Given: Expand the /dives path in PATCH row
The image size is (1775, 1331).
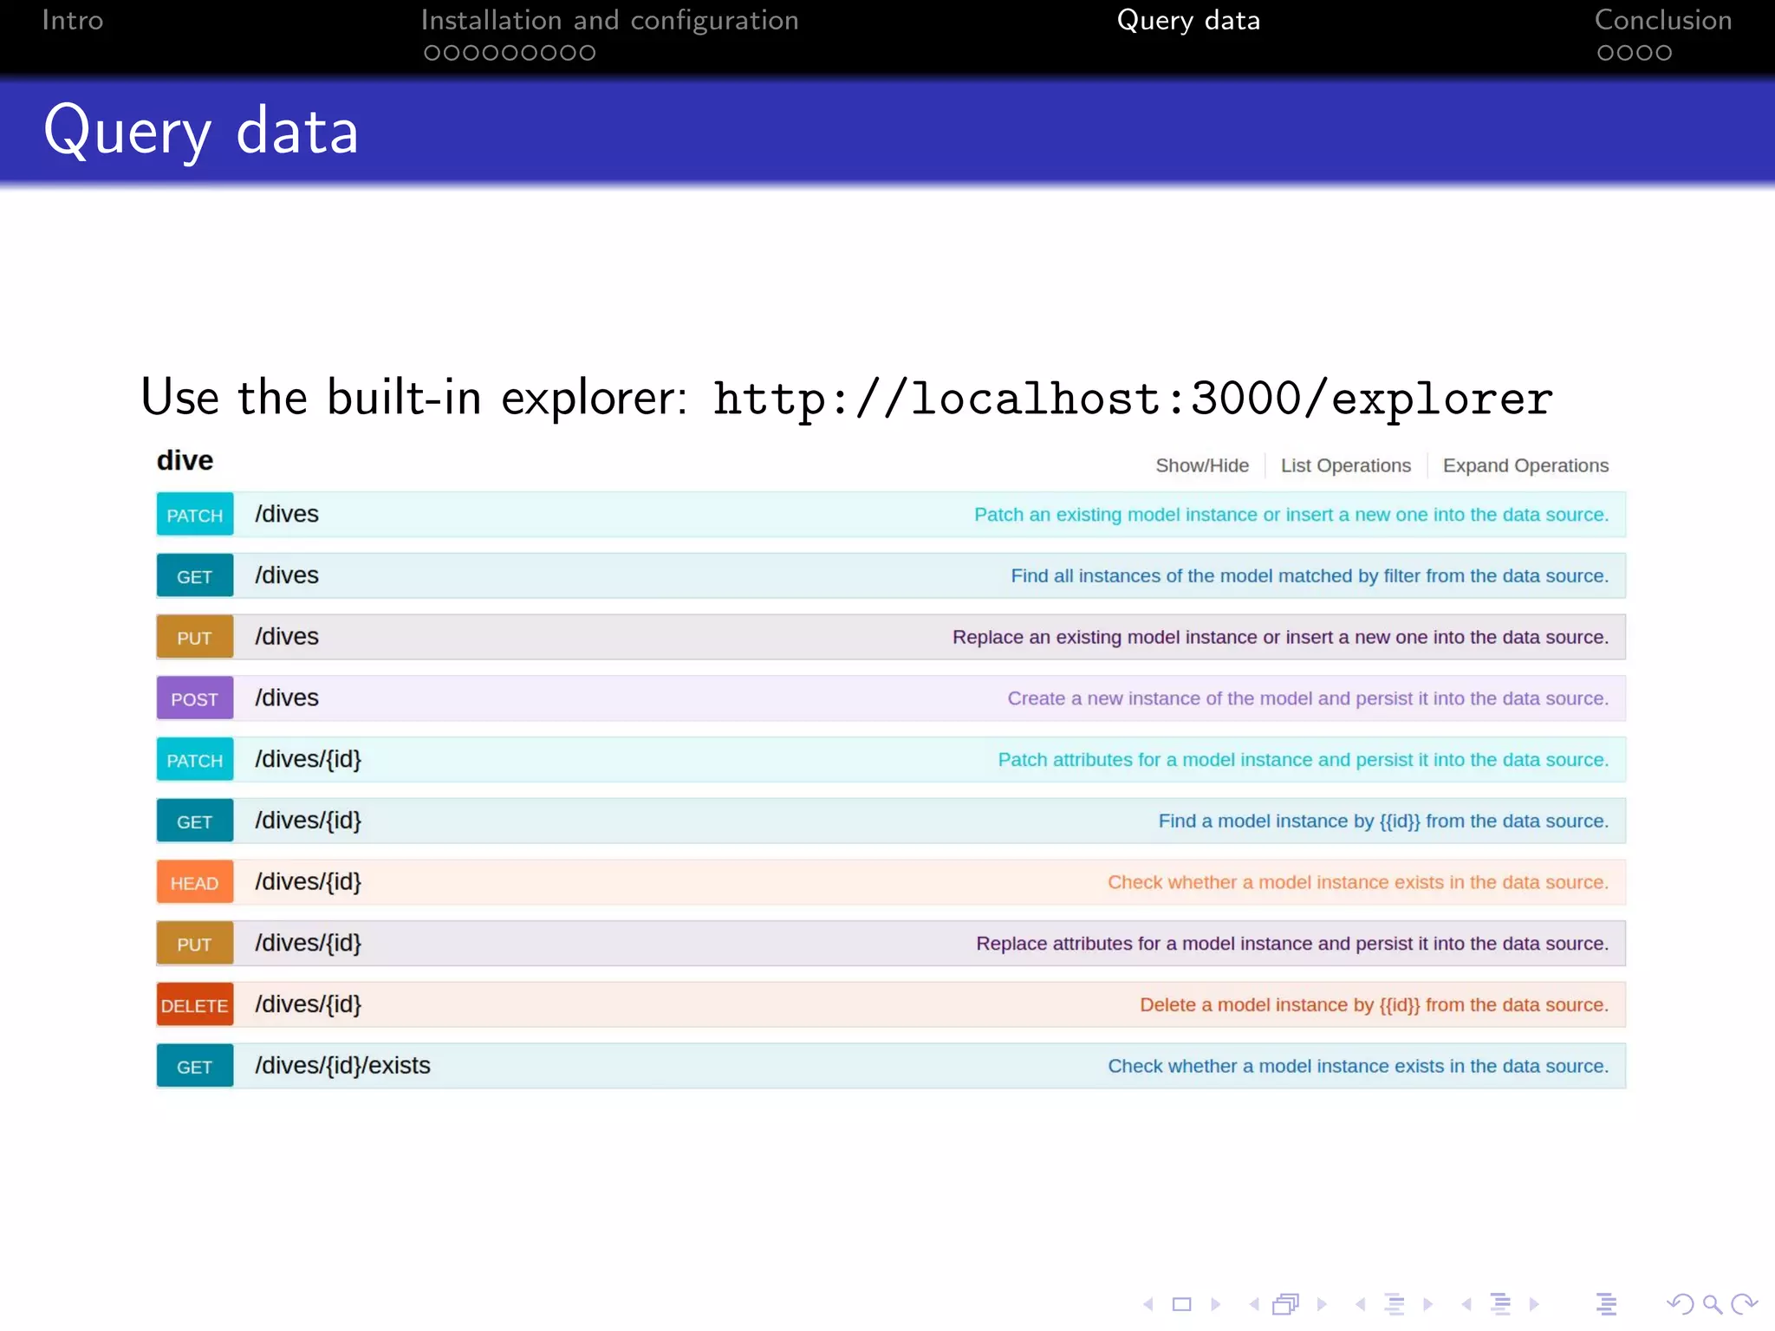Looking at the screenshot, I should click(287, 514).
